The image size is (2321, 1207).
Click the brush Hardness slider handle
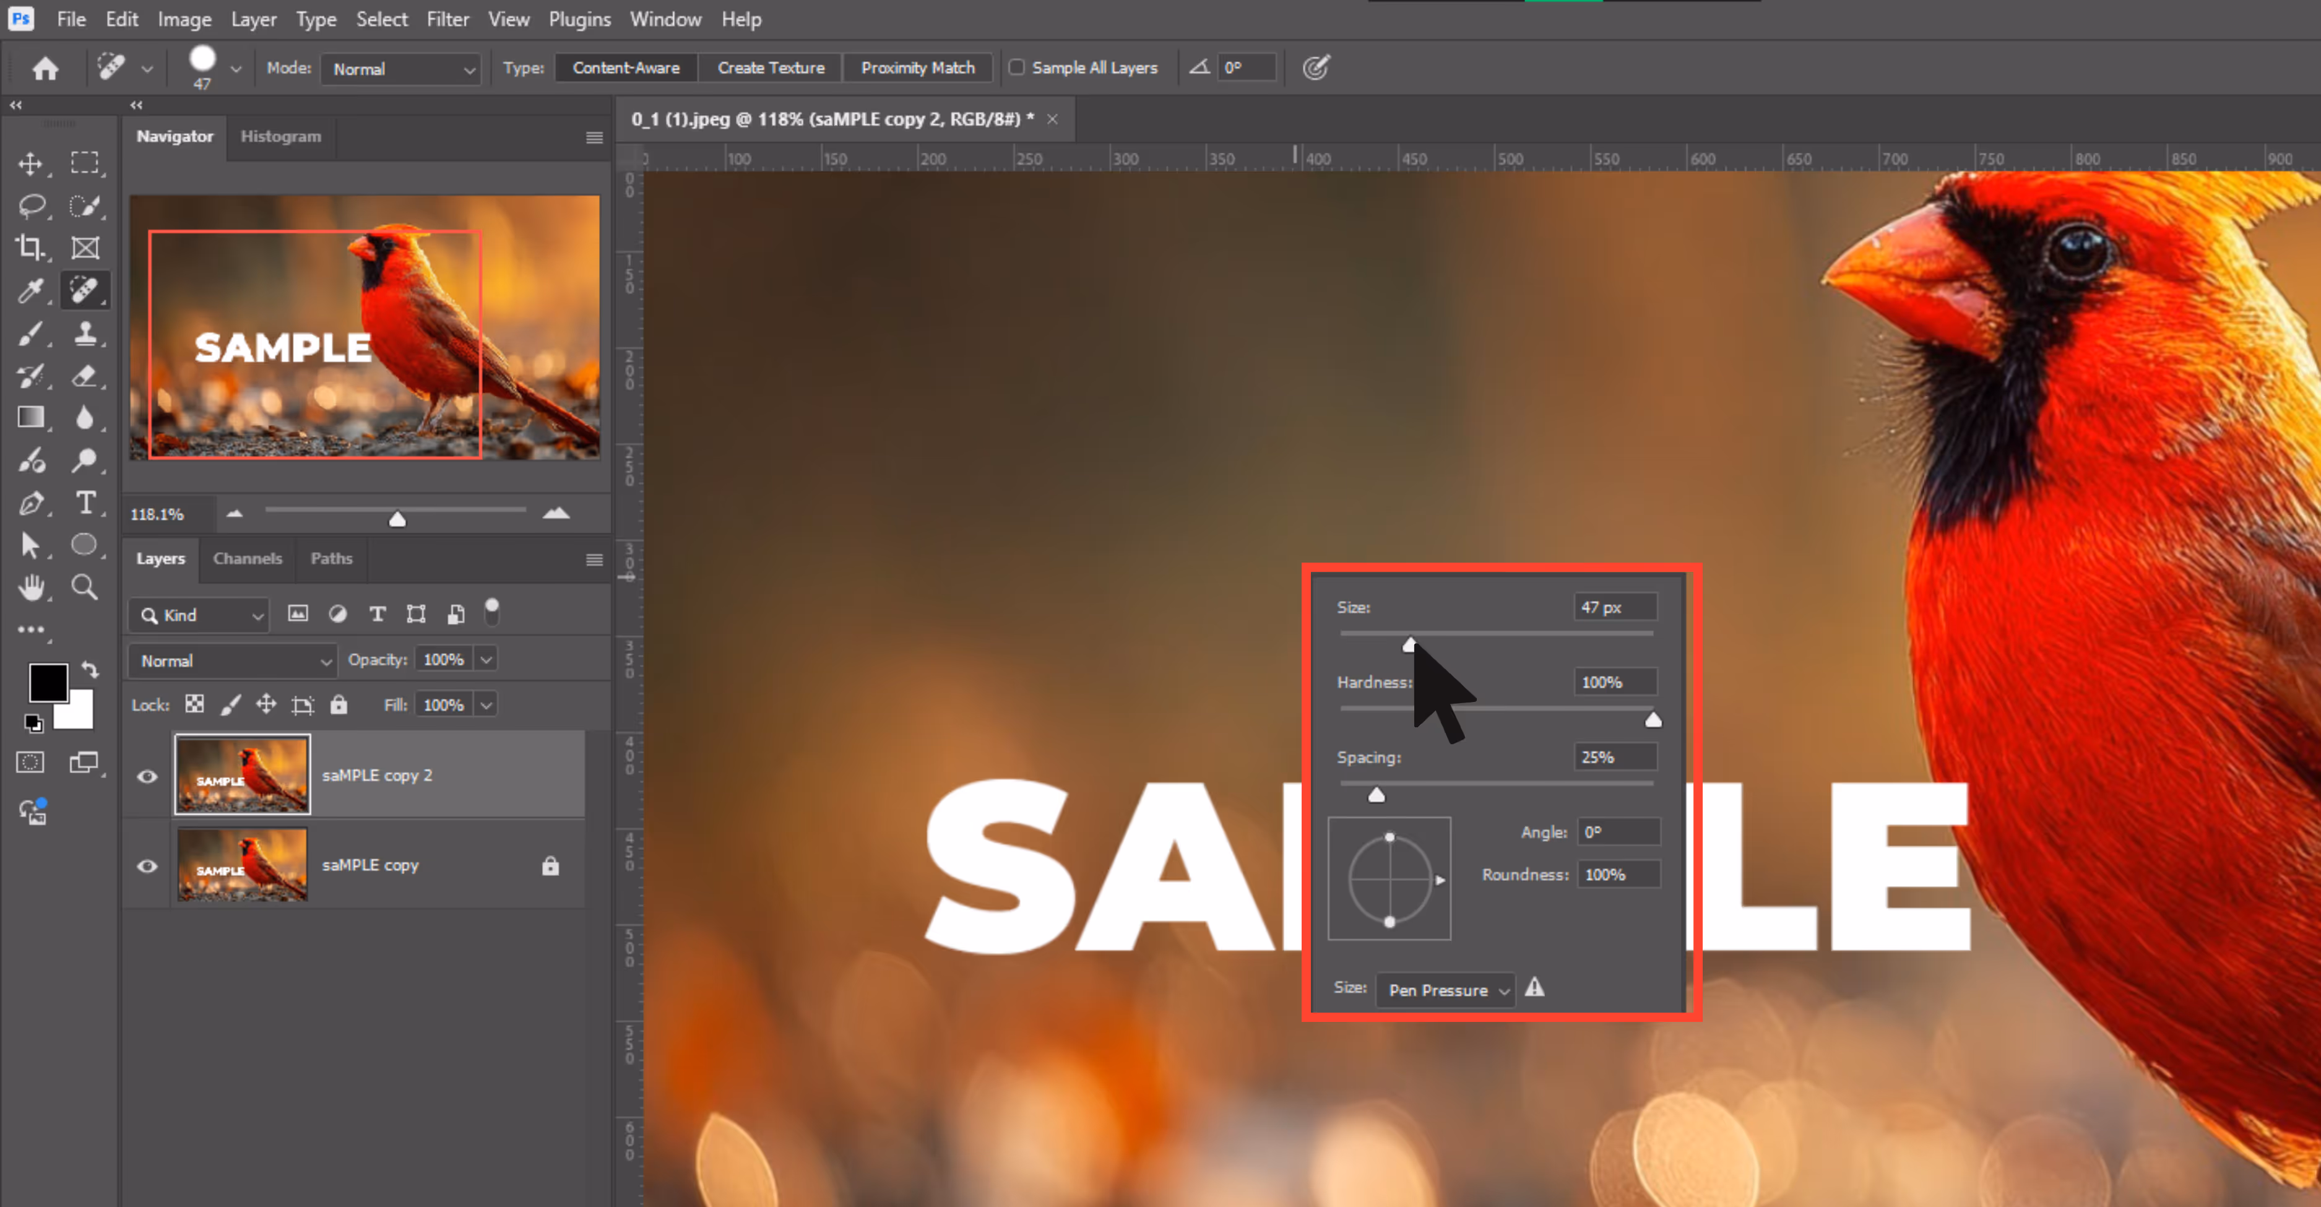1653,719
